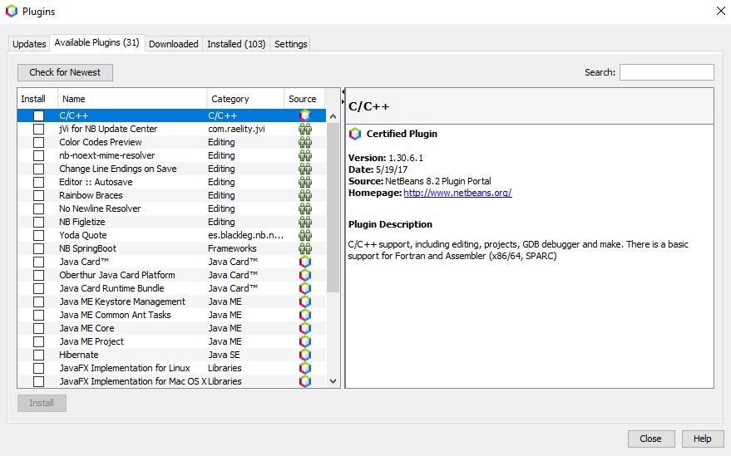Enable the Color Codes Preview install checkbox
Screen dimensions: 731x456
click(39, 142)
